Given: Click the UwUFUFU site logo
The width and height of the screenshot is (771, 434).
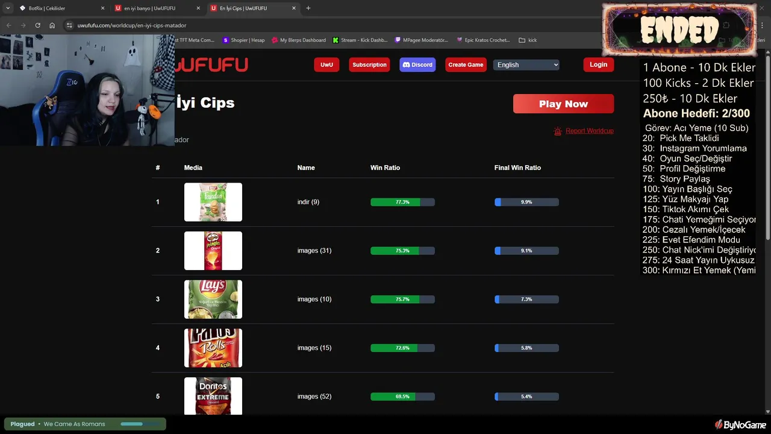Looking at the screenshot, I should 211,65.
